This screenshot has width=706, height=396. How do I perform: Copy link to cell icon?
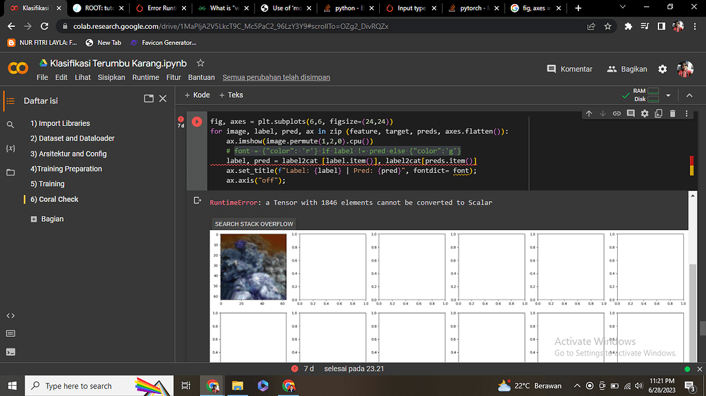pos(617,114)
